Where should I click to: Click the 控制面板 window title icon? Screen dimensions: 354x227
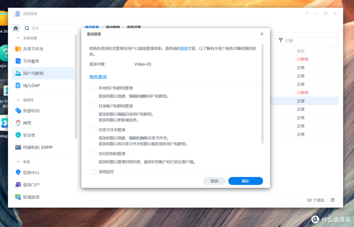pyautogui.click(x=17, y=14)
